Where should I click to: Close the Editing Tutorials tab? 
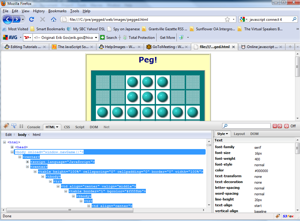44,47
